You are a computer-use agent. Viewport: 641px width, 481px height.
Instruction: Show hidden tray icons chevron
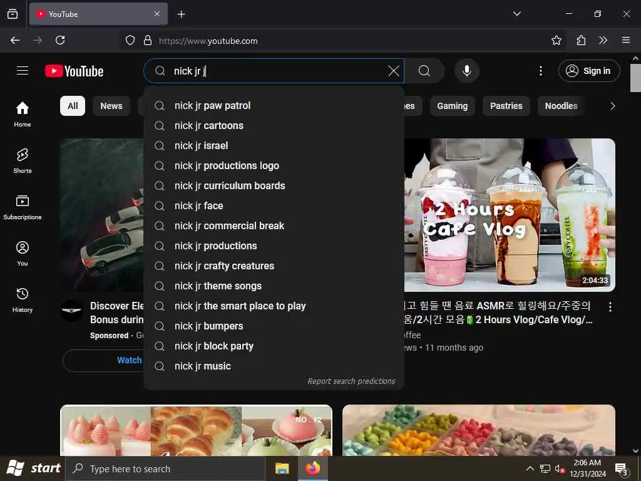tap(530, 468)
